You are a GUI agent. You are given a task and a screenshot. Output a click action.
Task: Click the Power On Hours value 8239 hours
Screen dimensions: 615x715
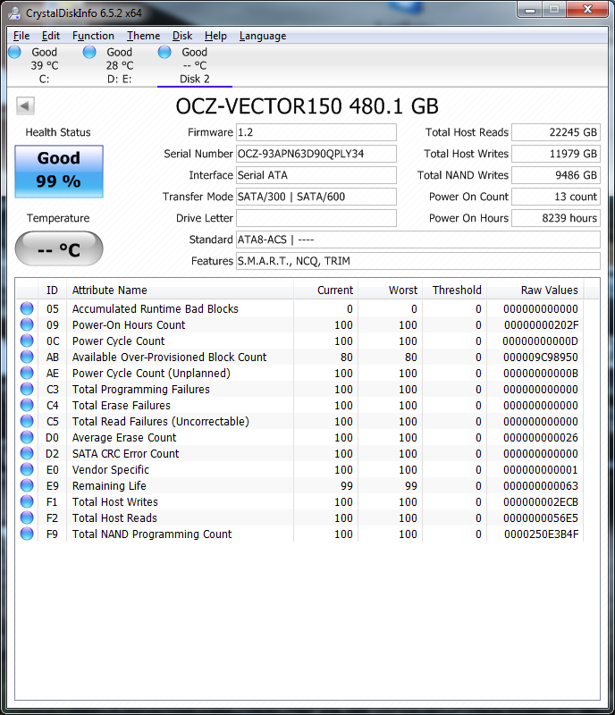click(x=556, y=218)
